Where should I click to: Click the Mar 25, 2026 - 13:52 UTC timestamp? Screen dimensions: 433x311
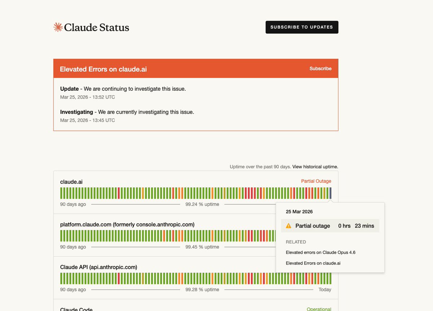(88, 97)
